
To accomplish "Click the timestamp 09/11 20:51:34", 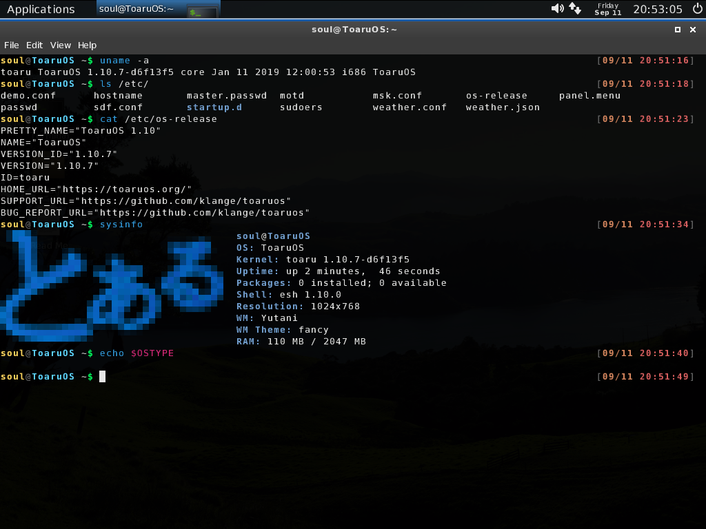I will [x=645, y=225].
